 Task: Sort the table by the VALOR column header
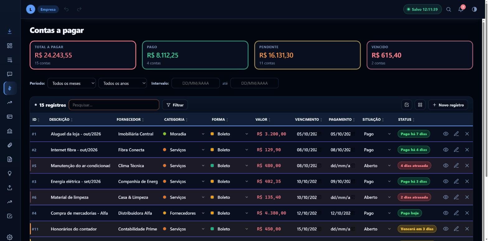tap(263, 120)
